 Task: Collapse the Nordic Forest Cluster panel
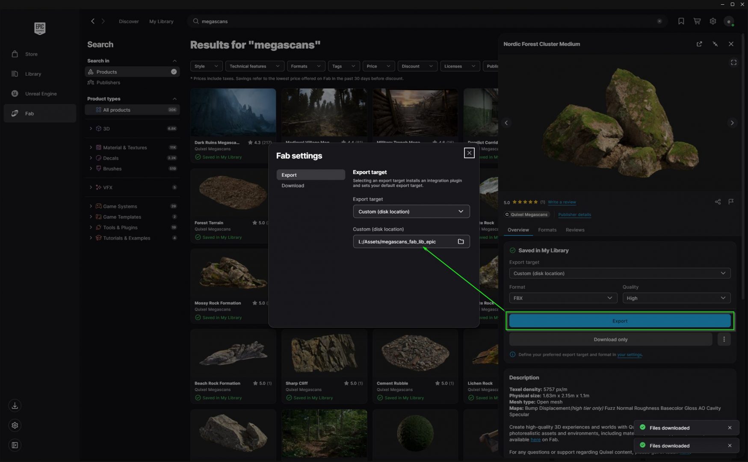pyautogui.click(x=715, y=44)
